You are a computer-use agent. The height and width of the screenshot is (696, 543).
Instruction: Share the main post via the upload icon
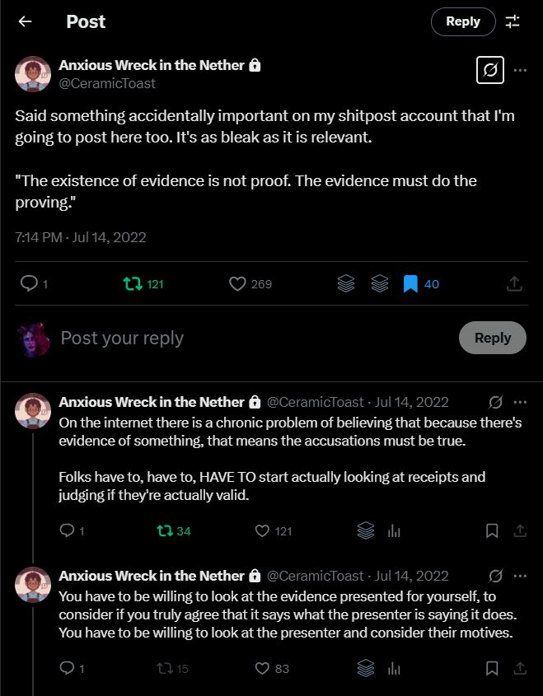(514, 283)
